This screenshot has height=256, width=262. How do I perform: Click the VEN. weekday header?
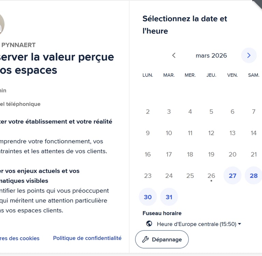click(232, 75)
